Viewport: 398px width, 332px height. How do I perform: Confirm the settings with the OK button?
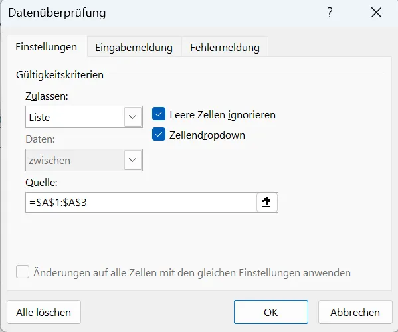click(x=271, y=312)
